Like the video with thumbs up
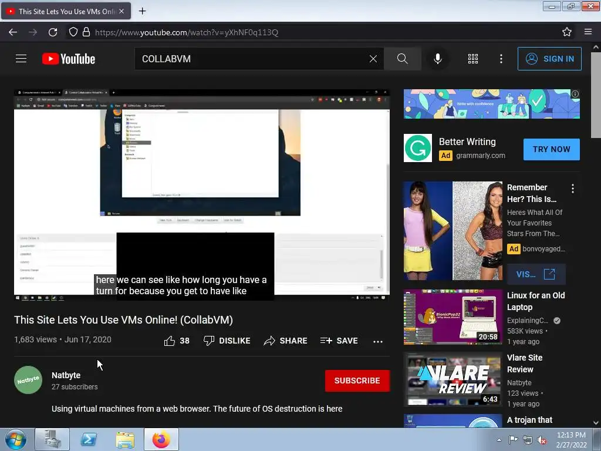This screenshot has height=451, width=601. 177,341
